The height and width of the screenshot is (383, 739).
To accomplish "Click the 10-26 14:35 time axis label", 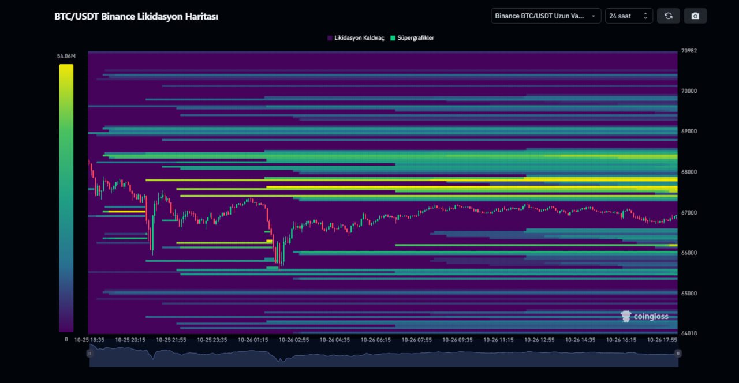I will pyautogui.click(x=580, y=340).
